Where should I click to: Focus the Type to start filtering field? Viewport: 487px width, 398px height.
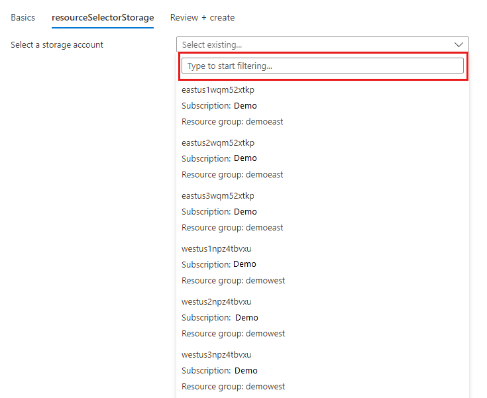coord(323,66)
